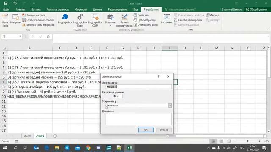This screenshot has width=271, height=152.
Task: Confirm macro dialog with ОК
Action: [146, 130]
